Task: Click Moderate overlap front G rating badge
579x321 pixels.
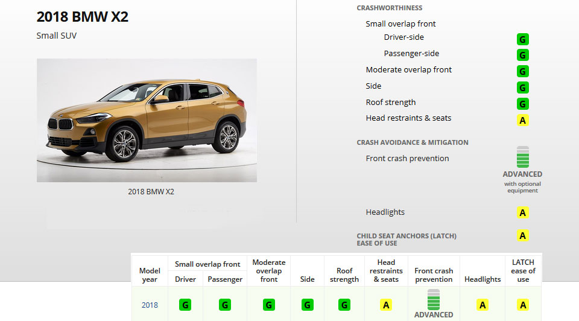Action: click(x=523, y=72)
